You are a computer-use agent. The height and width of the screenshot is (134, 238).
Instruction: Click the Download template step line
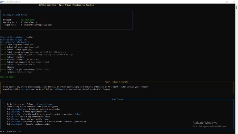point(16,55)
